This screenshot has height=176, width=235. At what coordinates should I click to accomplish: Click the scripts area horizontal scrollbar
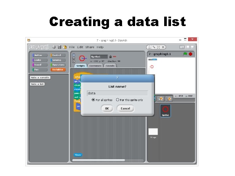pos(99,160)
